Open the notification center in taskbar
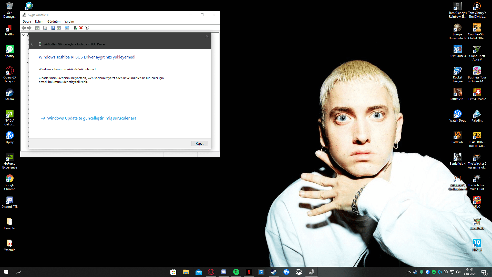 point(484,272)
